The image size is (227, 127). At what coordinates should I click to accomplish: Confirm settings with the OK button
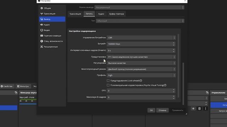tap(151, 110)
